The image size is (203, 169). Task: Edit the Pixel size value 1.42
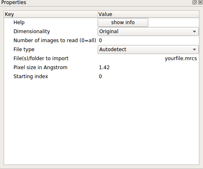click(x=148, y=68)
